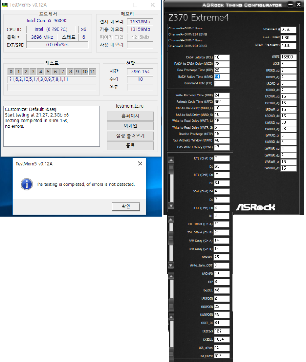Click the 종료 exit button in TestMem5
The height and width of the screenshot is (362, 306).
tap(130, 146)
